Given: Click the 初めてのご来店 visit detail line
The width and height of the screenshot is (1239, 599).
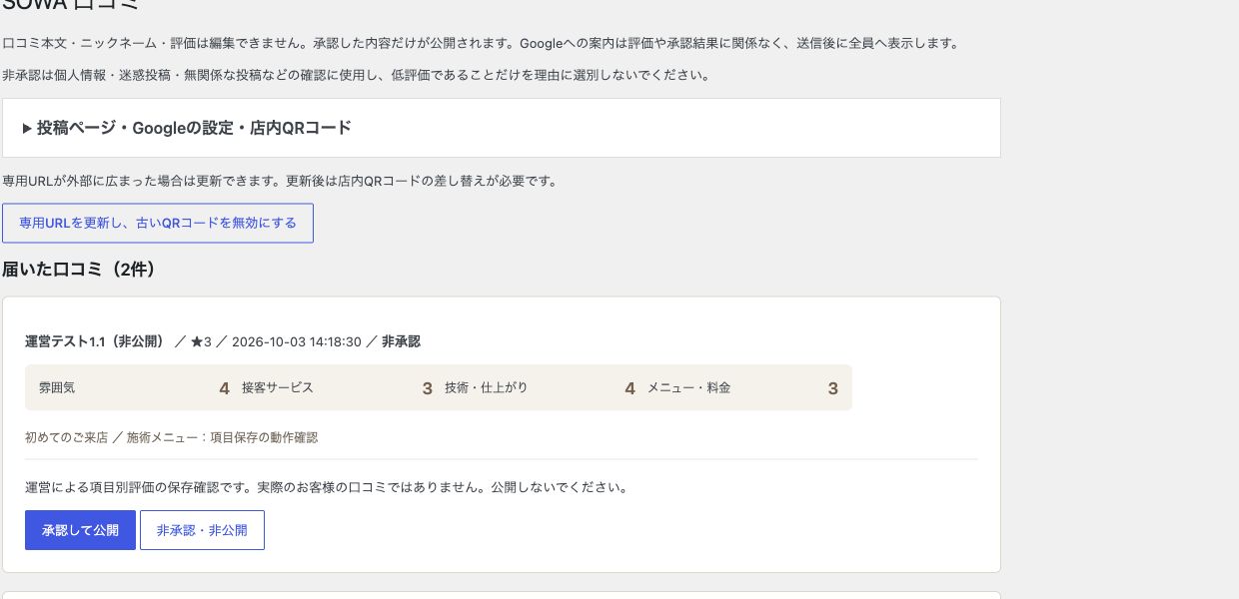Looking at the screenshot, I should (172, 437).
